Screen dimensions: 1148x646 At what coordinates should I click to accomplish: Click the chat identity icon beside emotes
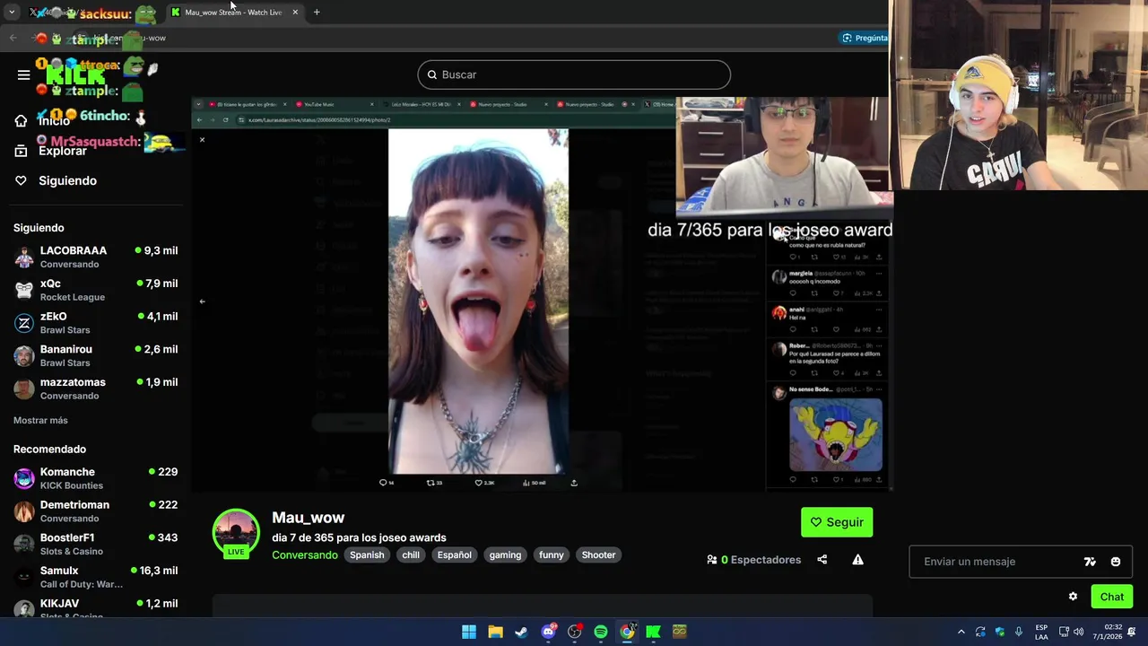[x=1090, y=562]
